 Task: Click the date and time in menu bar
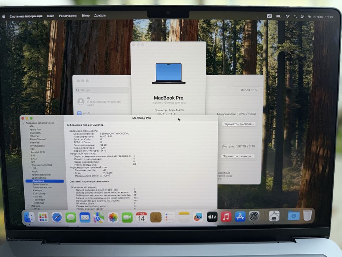(320, 17)
